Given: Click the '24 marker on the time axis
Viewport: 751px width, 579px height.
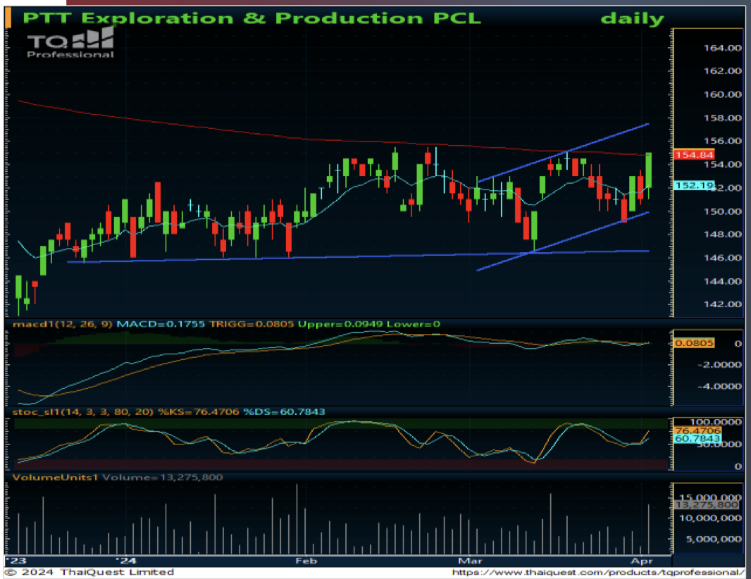Looking at the screenshot, I should click(x=126, y=561).
